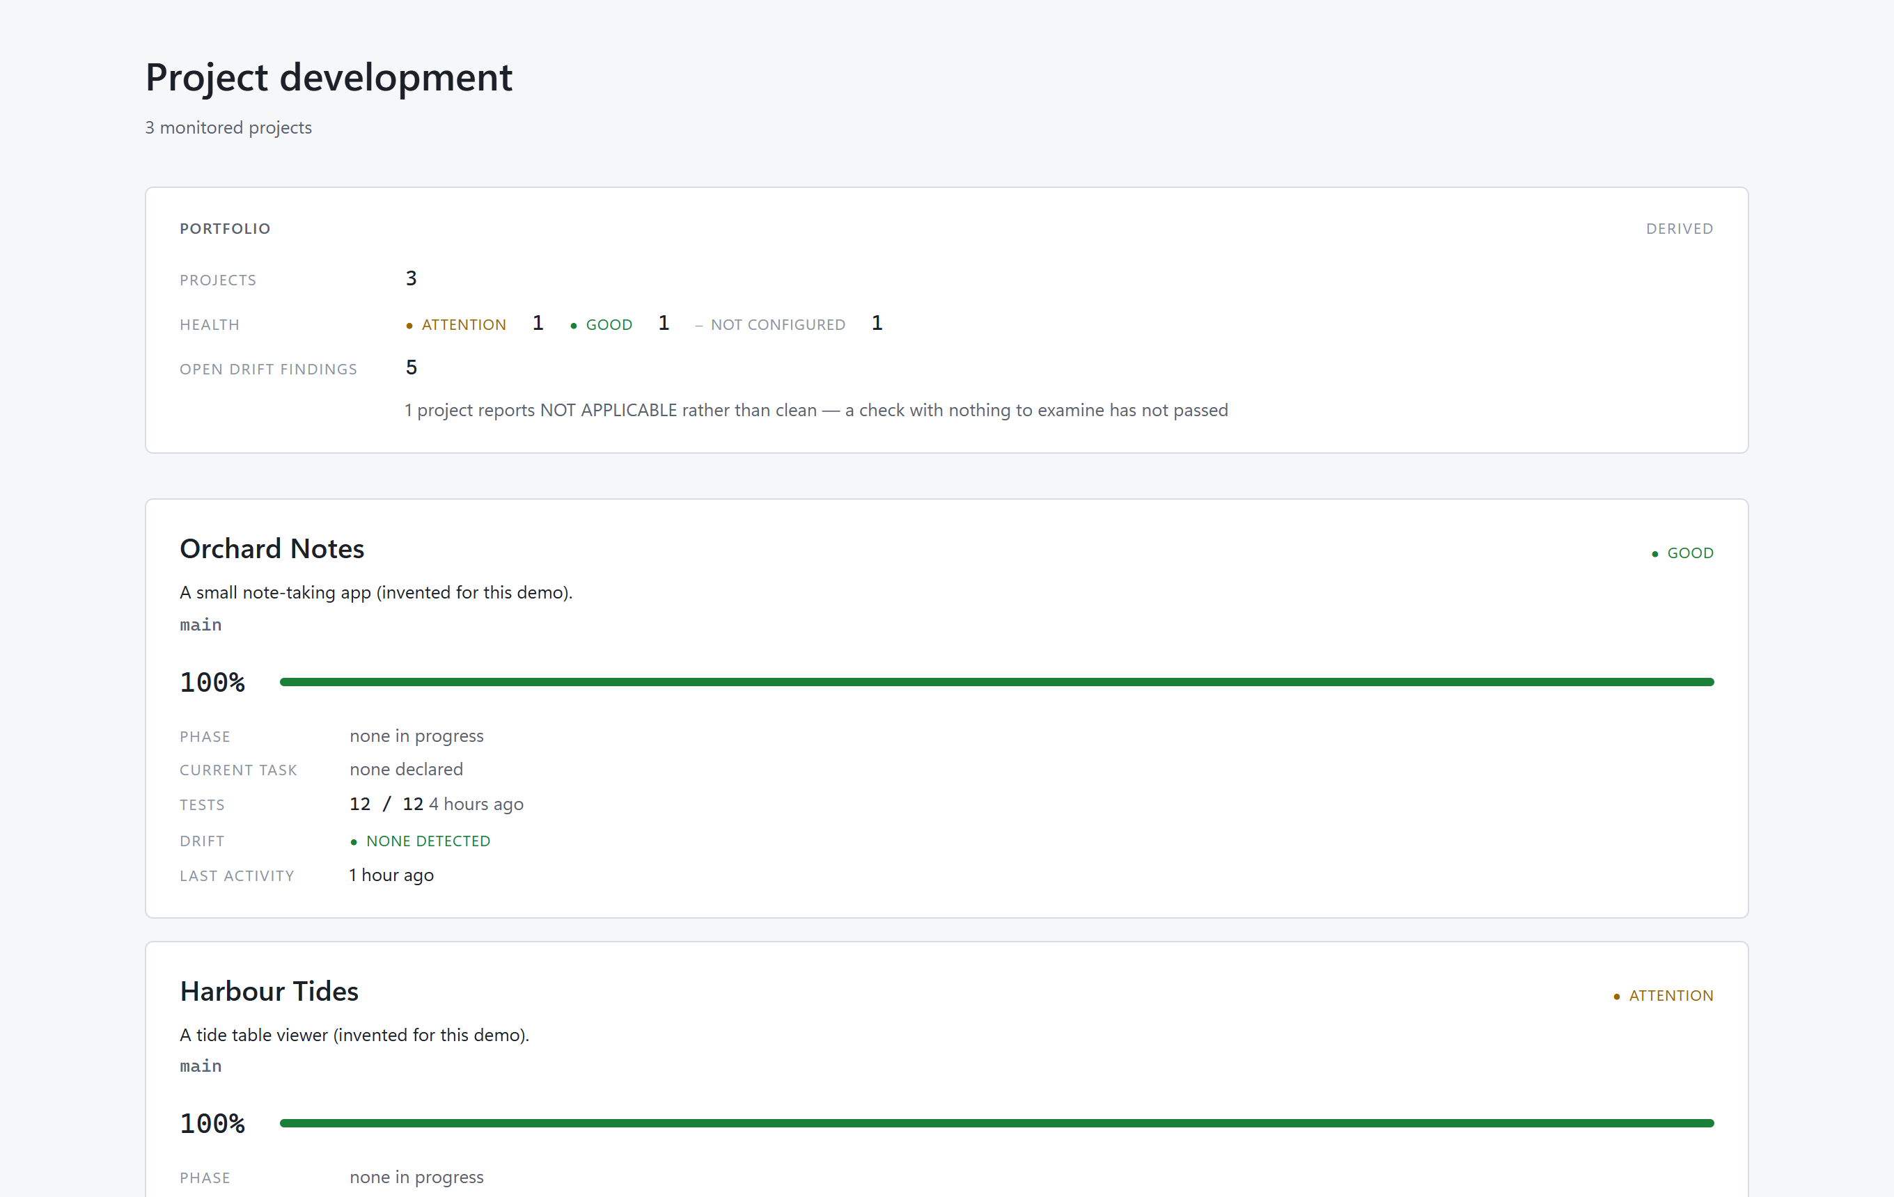
Task: Click the ATTENTION badge on Harbour Tides
Action: pyautogui.click(x=1663, y=996)
